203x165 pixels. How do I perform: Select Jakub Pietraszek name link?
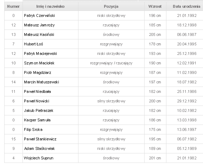coord(39,110)
